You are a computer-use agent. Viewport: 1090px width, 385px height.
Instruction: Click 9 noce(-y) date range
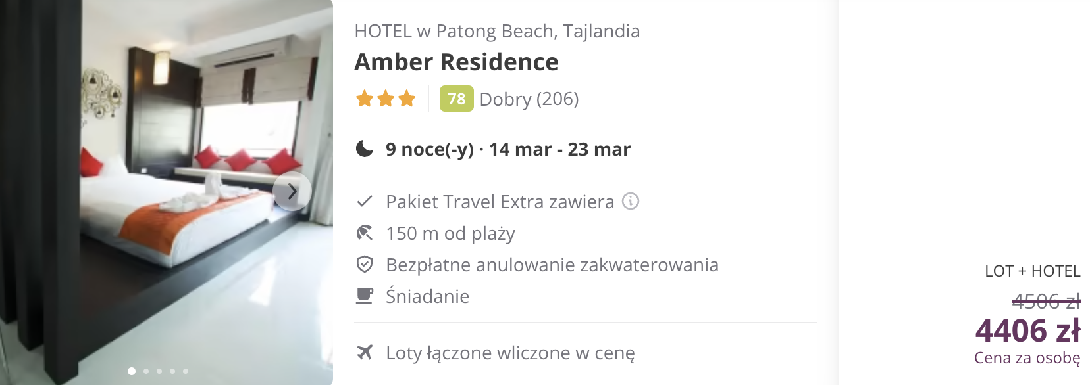[508, 149]
